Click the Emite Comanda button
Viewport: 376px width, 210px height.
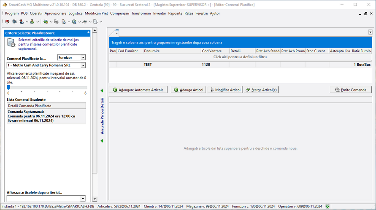(x=351, y=90)
